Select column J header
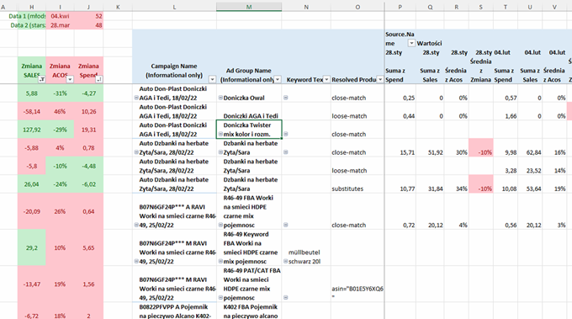This screenshot has width=572, height=319. [x=88, y=7]
